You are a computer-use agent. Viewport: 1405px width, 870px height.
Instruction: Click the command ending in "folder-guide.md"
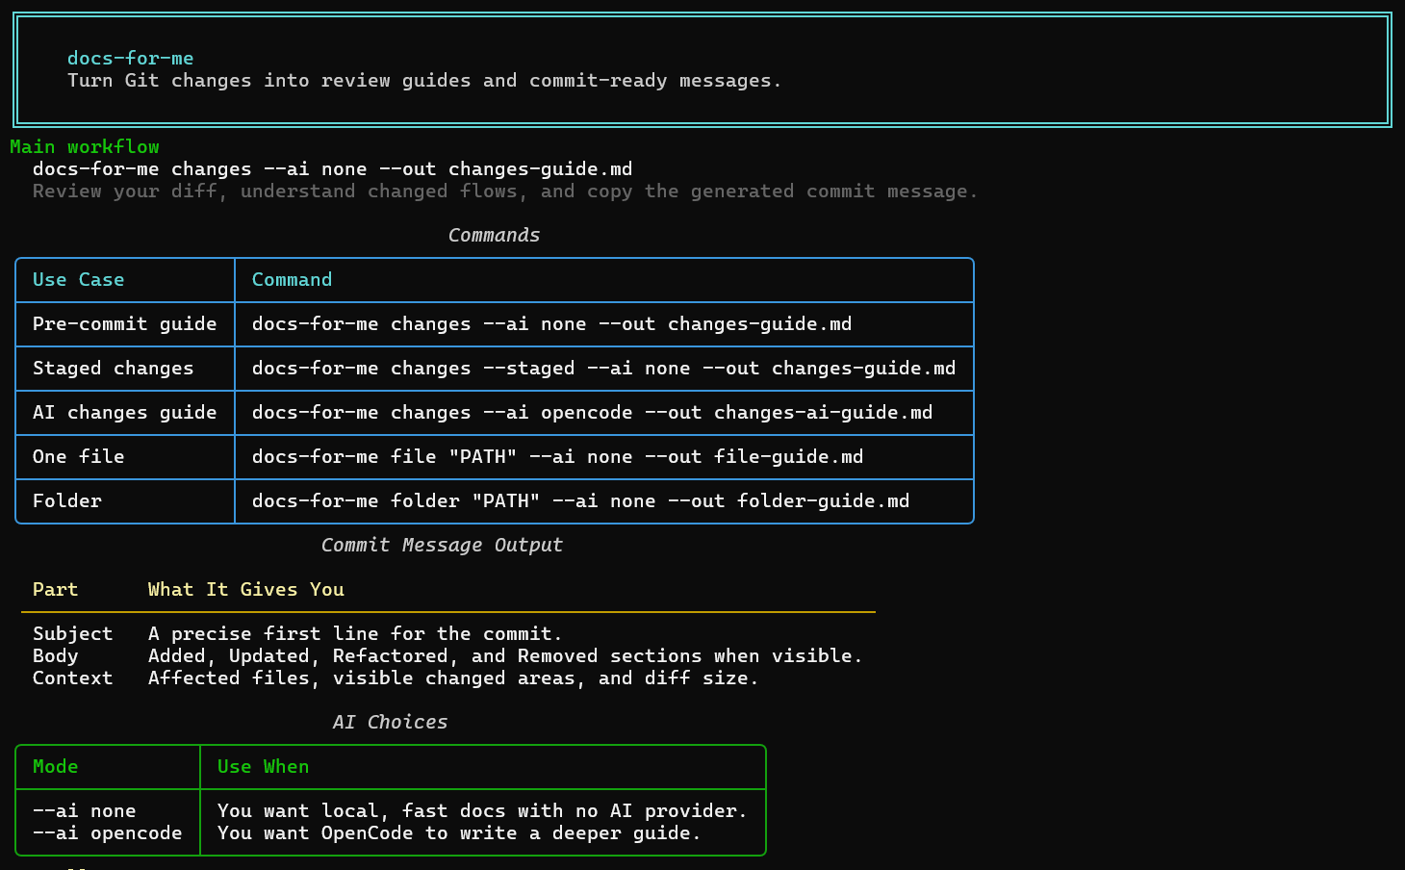coord(581,501)
